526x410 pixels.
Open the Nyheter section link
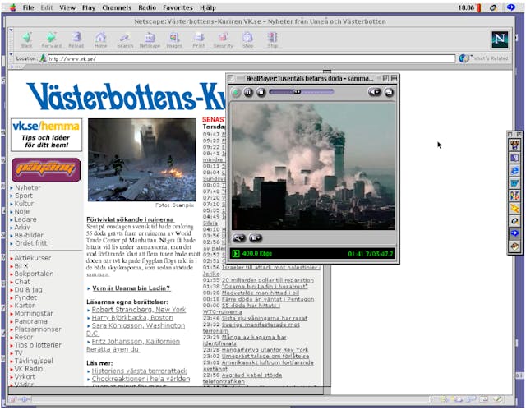(28, 187)
